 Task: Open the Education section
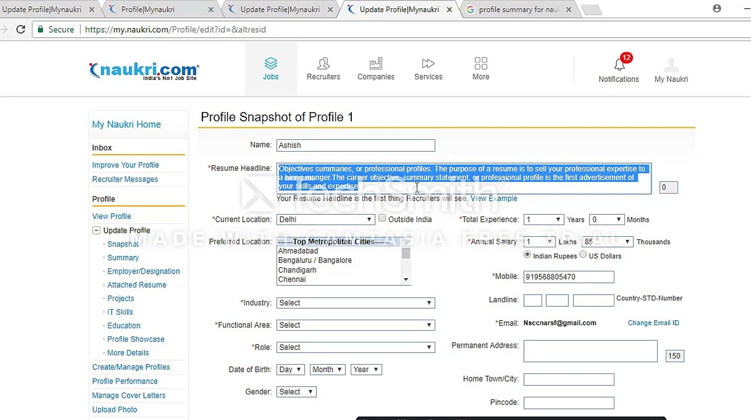point(124,325)
